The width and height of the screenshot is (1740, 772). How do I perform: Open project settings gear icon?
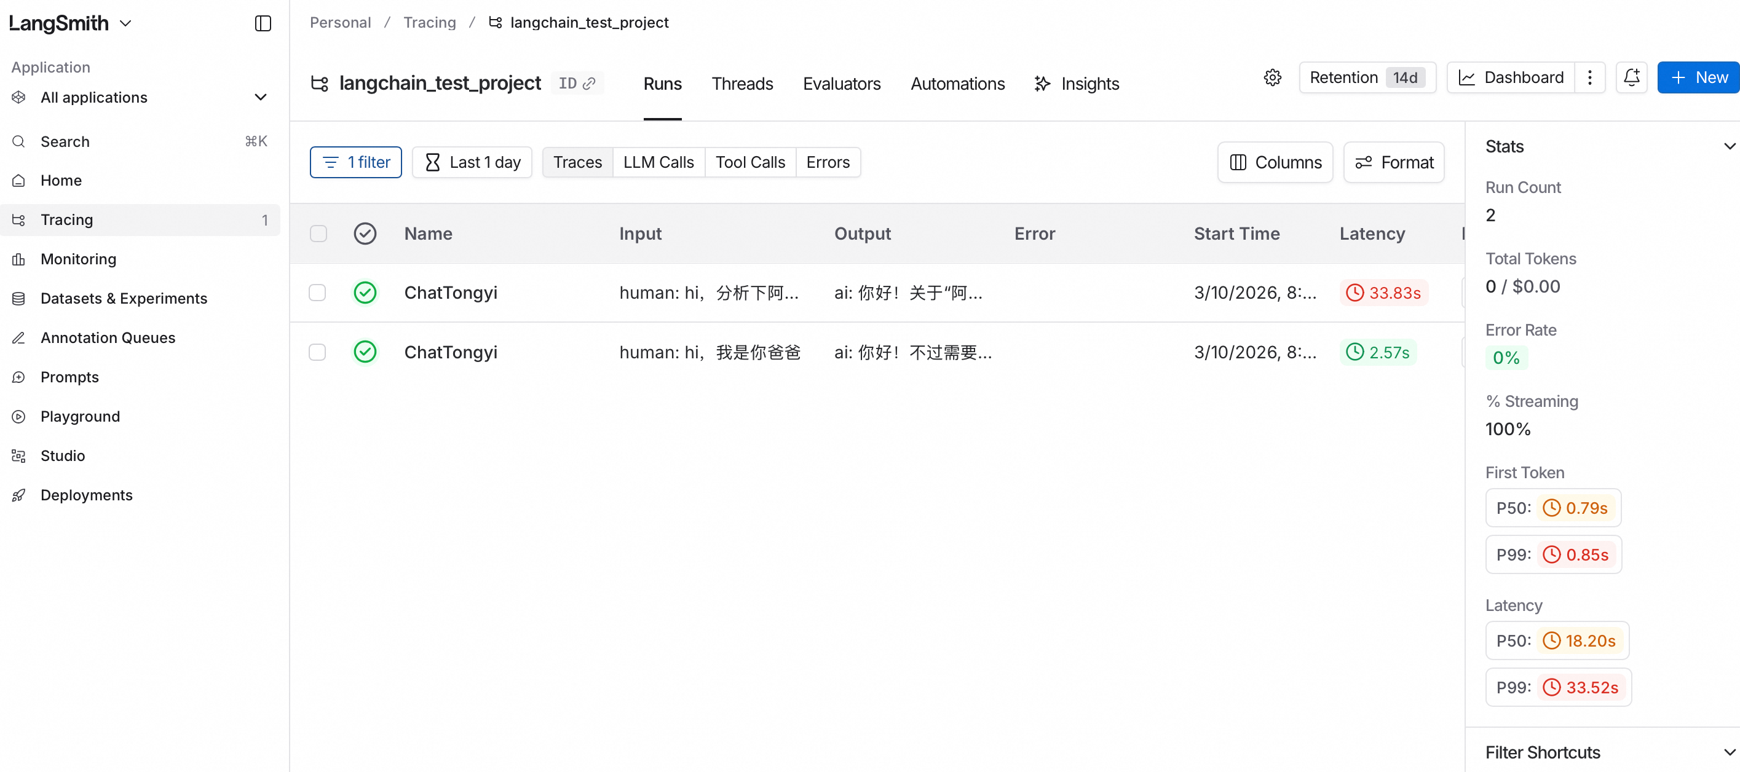pos(1272,77)
